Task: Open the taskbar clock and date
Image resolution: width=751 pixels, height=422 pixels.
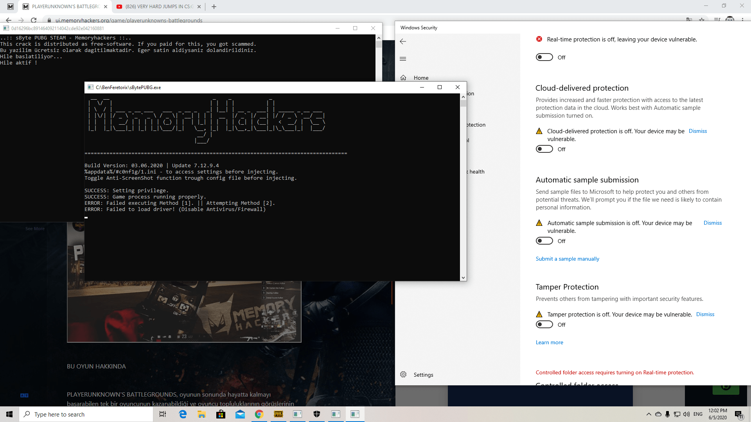Action: click(717, 414)
